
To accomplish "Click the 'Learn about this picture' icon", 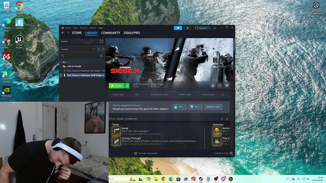I will click(316, 8).
